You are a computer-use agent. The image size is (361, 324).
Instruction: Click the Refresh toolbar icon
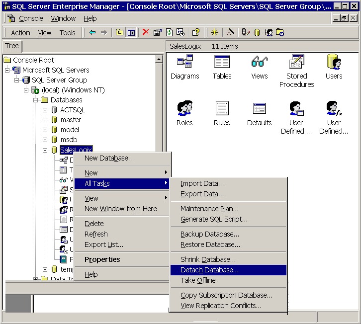[x=169, y=32]
